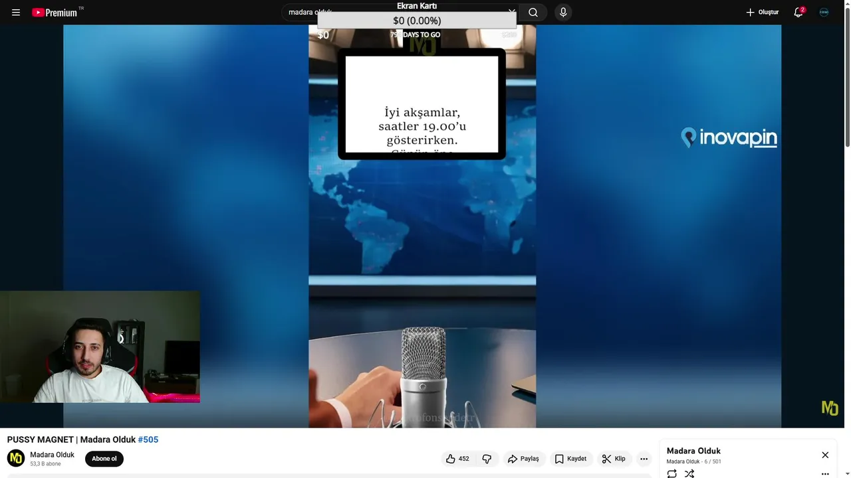Image resolution: width=851 pixels, height=478 pixels.
Task: Save video with Kaydet button
Action: click(x=571, y=459)
